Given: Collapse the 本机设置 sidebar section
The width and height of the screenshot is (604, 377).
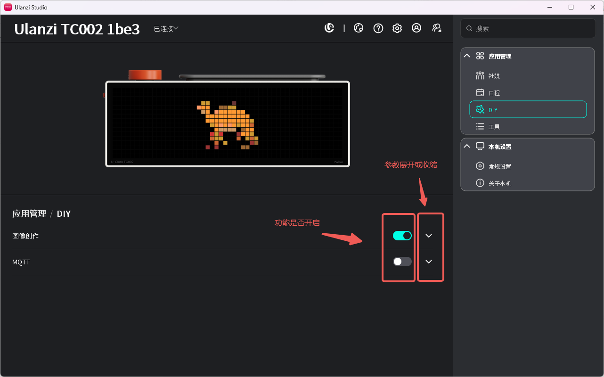Looking at the screenshot, I should [x=467, y=146].
